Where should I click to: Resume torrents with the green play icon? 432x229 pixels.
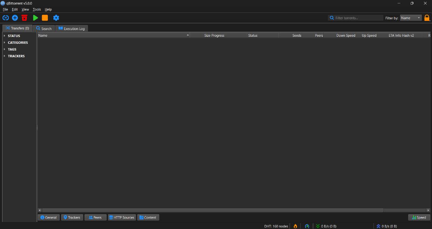click(x=35, y=18)
